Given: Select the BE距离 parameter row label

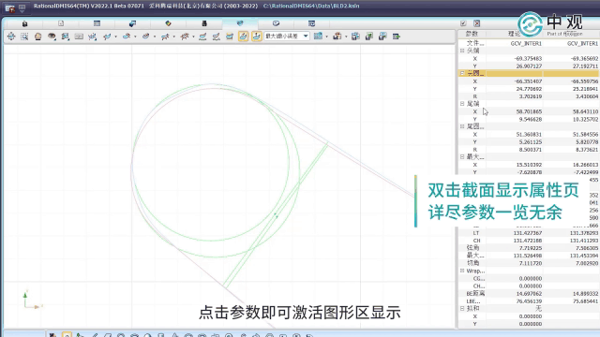Looking at the screenshot, I should 476,293.
